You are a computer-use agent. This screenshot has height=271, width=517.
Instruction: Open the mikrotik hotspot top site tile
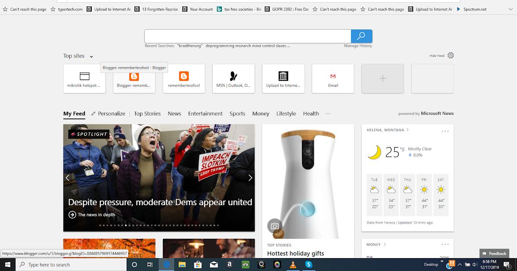(84, 79)
